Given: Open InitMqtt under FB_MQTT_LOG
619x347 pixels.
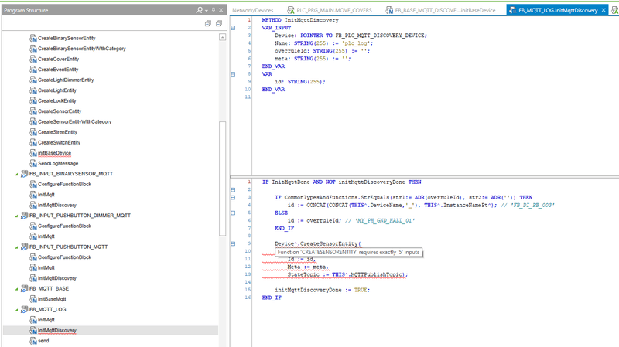Looking at the screenshot, I should [x=46, y=320].
